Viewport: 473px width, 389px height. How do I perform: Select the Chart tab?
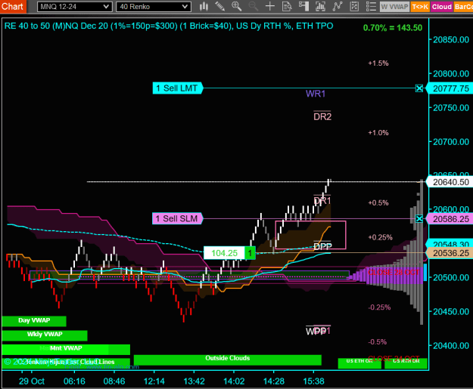point(14,6)
